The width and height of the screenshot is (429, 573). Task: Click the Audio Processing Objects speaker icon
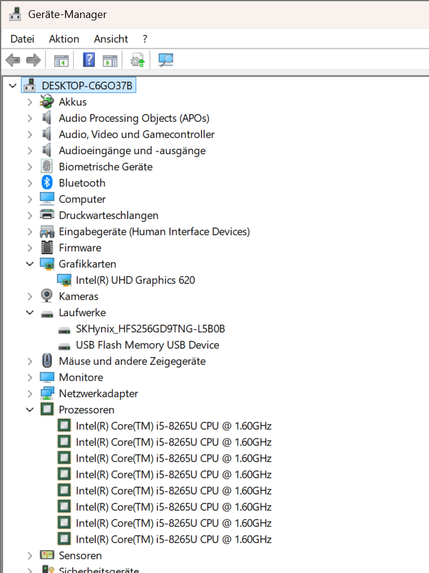[x=47, y=118]
